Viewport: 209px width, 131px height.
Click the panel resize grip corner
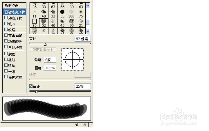pyautogui.click(x=91, y=125)
